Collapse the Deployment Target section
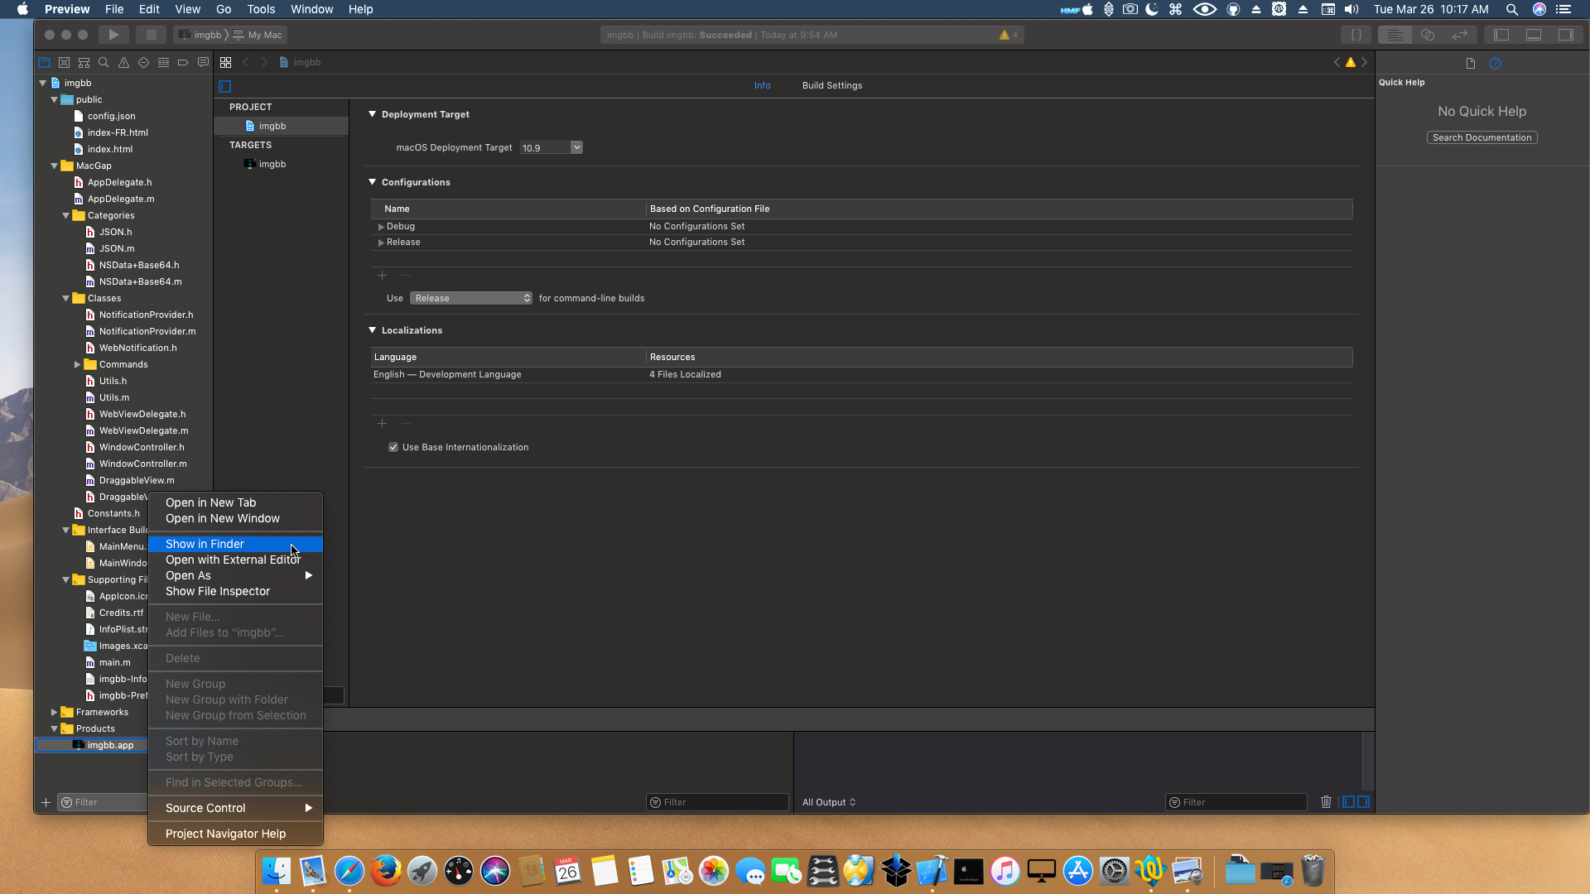1590x894 pixels. [x=373, y=114]
